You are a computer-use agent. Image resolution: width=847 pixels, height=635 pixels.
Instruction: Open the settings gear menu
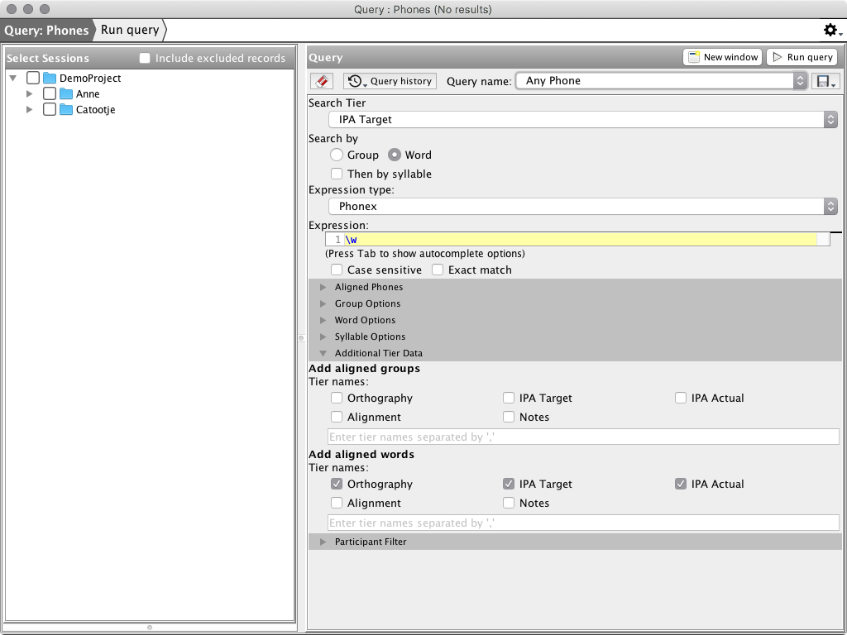point(830,31)
